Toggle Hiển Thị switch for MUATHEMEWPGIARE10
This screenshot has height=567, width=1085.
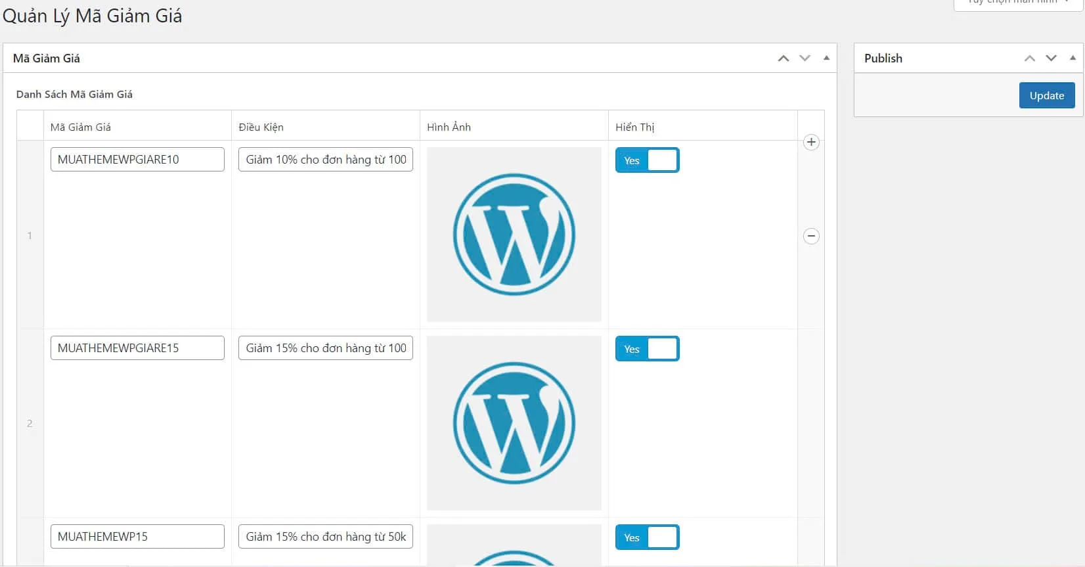[647, 160]
